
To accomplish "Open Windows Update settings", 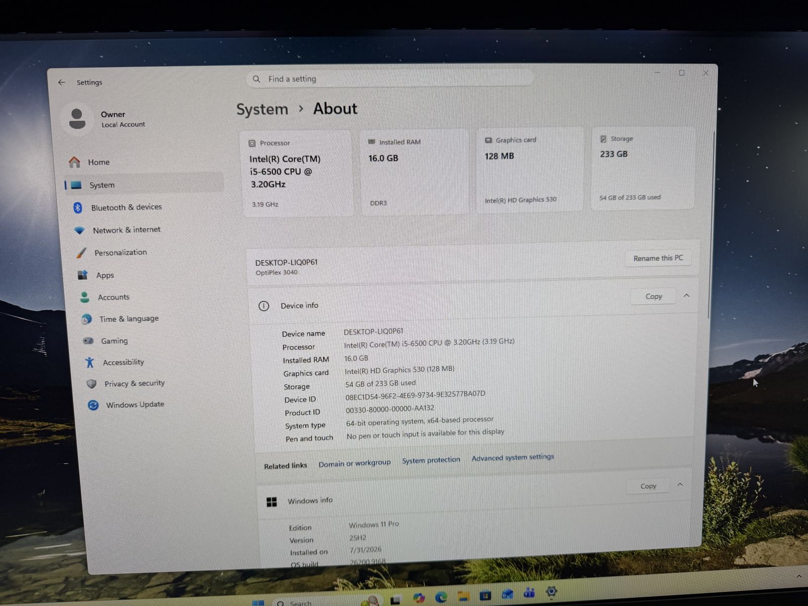I will pos(160,405).
